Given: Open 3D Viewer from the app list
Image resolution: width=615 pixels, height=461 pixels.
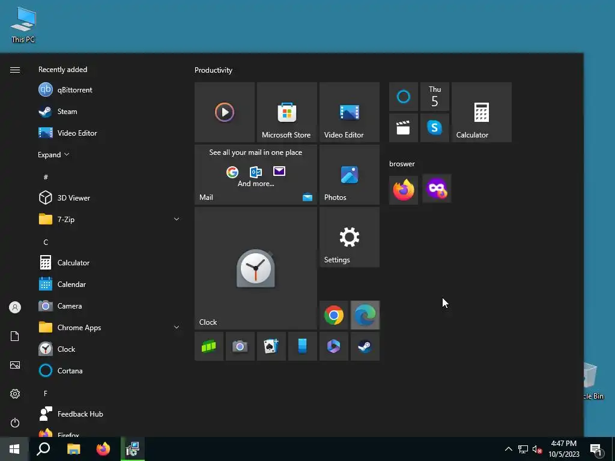Looking at the screenshot, I should (x=108, y=198).
